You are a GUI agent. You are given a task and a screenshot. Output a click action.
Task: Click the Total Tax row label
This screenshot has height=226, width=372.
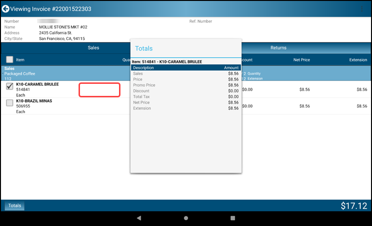(141, 96)
